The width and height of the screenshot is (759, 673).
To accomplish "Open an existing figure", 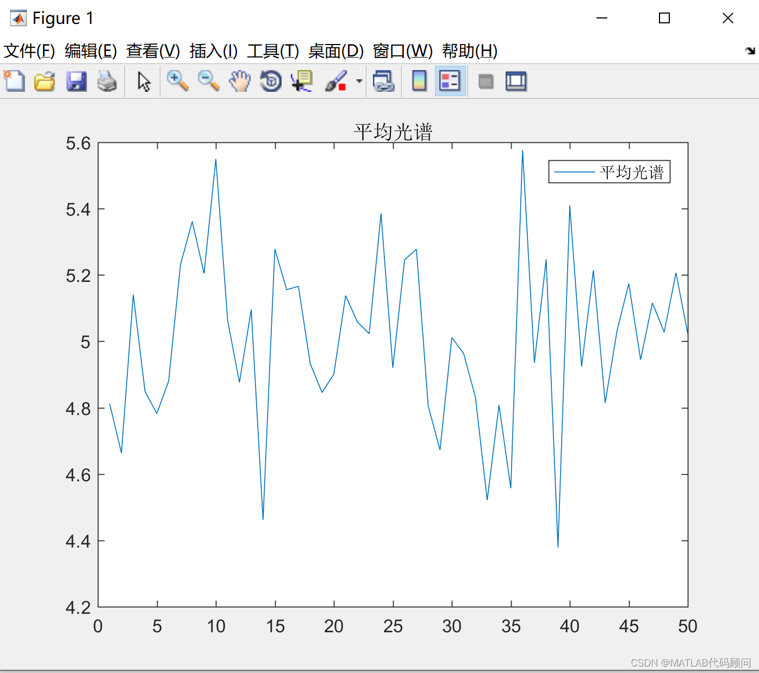I will (45, 81).
